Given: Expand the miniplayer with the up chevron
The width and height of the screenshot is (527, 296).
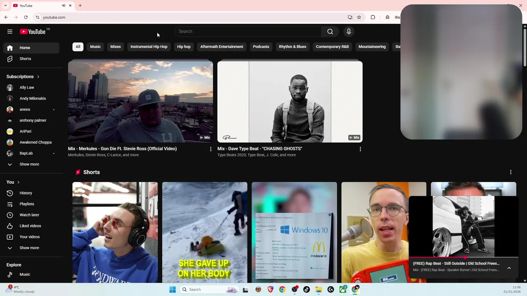Looking at the screenshot, I should coord(509,268).
